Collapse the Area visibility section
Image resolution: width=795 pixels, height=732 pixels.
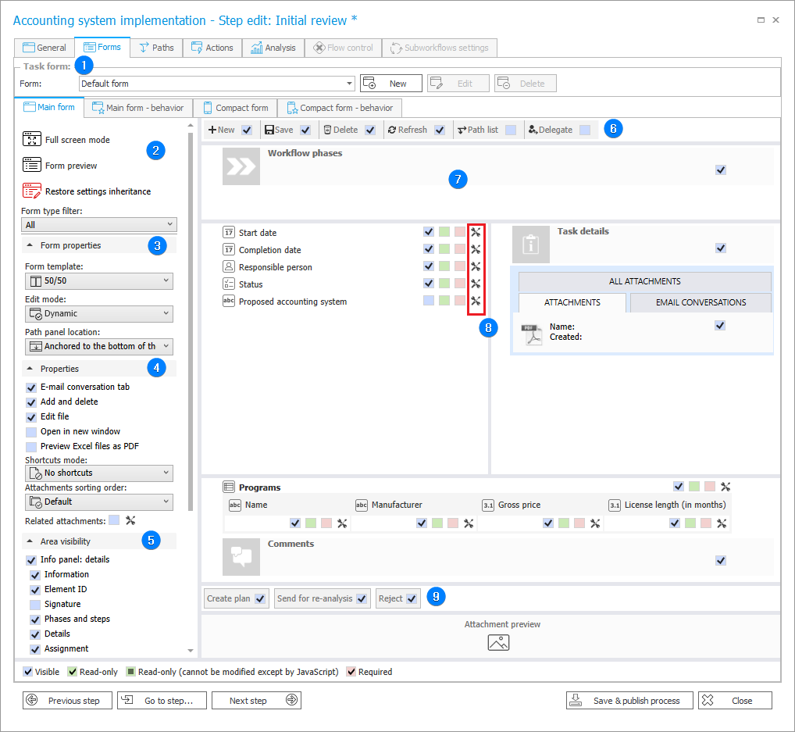click(x=30, y=541)
